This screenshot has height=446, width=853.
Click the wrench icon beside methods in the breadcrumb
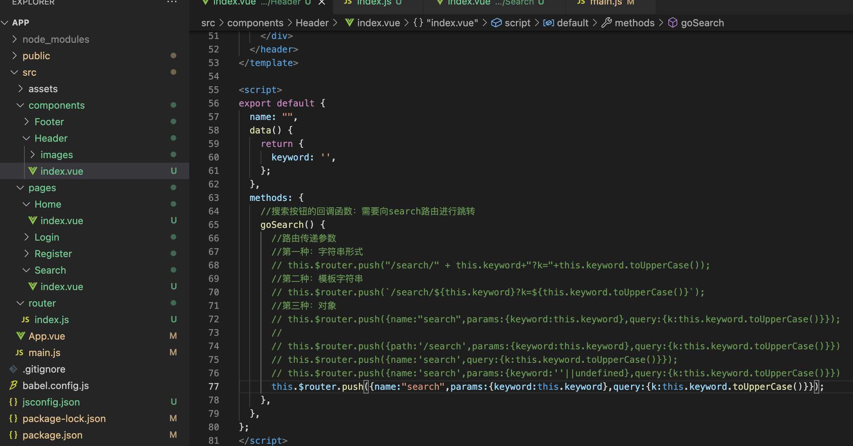(x=606, y=23)
